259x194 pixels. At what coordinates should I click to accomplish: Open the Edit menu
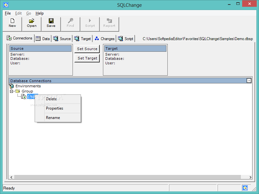[x=18, y=13]
